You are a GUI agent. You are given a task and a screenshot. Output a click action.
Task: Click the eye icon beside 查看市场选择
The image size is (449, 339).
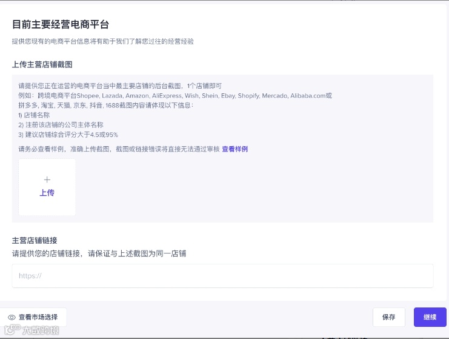pyautogui.click(x=12, y=317)
